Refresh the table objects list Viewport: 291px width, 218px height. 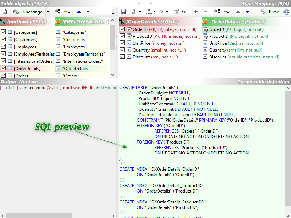pyautogui.click(x=5, y=12)
